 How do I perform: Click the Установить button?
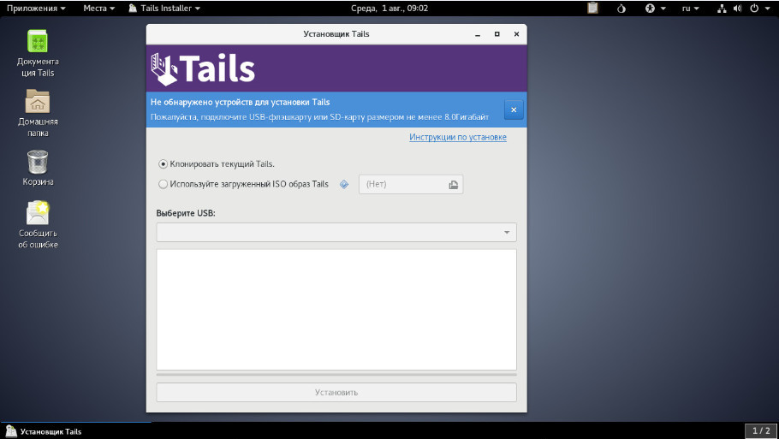(336, 392)
